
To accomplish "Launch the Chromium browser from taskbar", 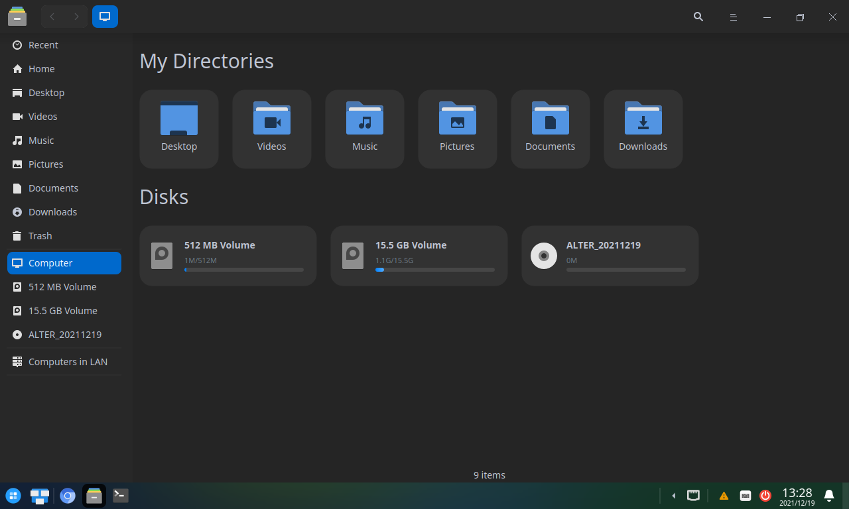I will point(67,496).
